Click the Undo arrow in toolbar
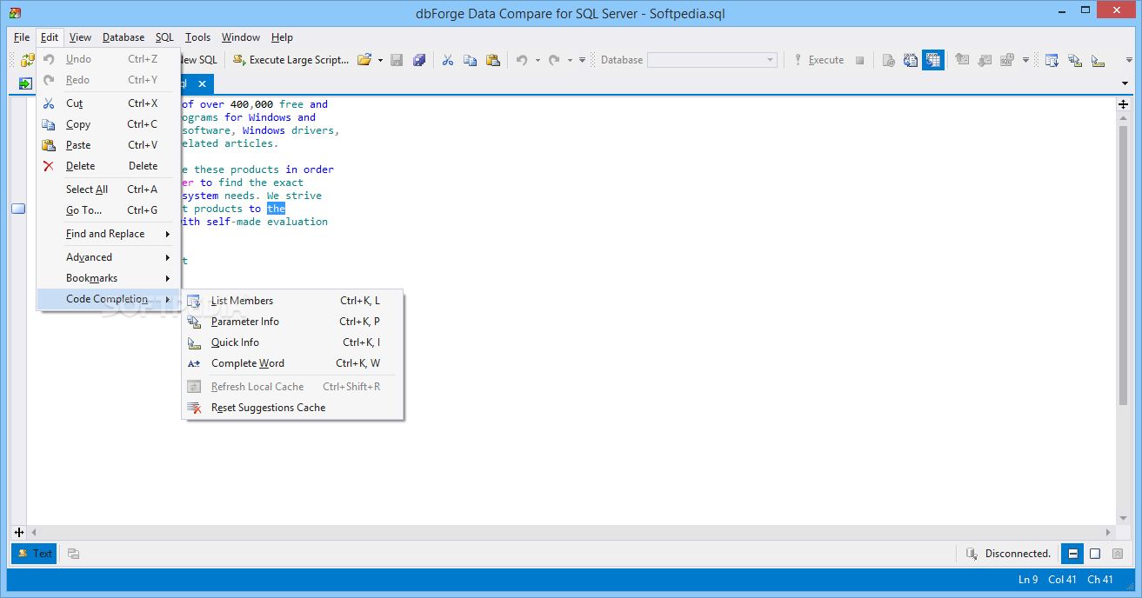The height and width of the screenshot is (598, 1142). (522, 60)
